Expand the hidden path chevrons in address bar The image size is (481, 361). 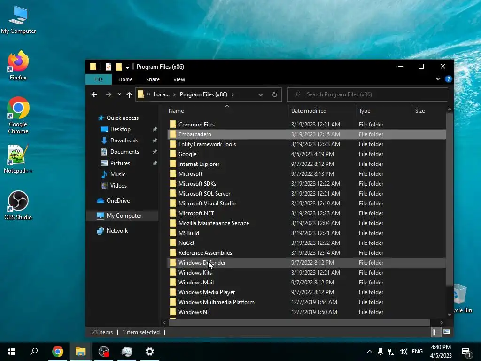(148, 94)
